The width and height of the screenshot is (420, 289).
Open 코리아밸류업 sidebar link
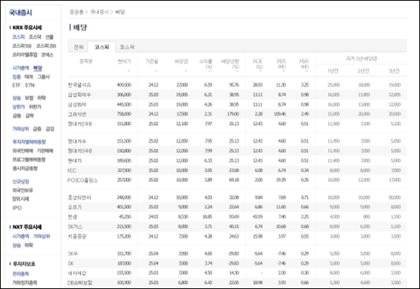[x=25, y=55]
